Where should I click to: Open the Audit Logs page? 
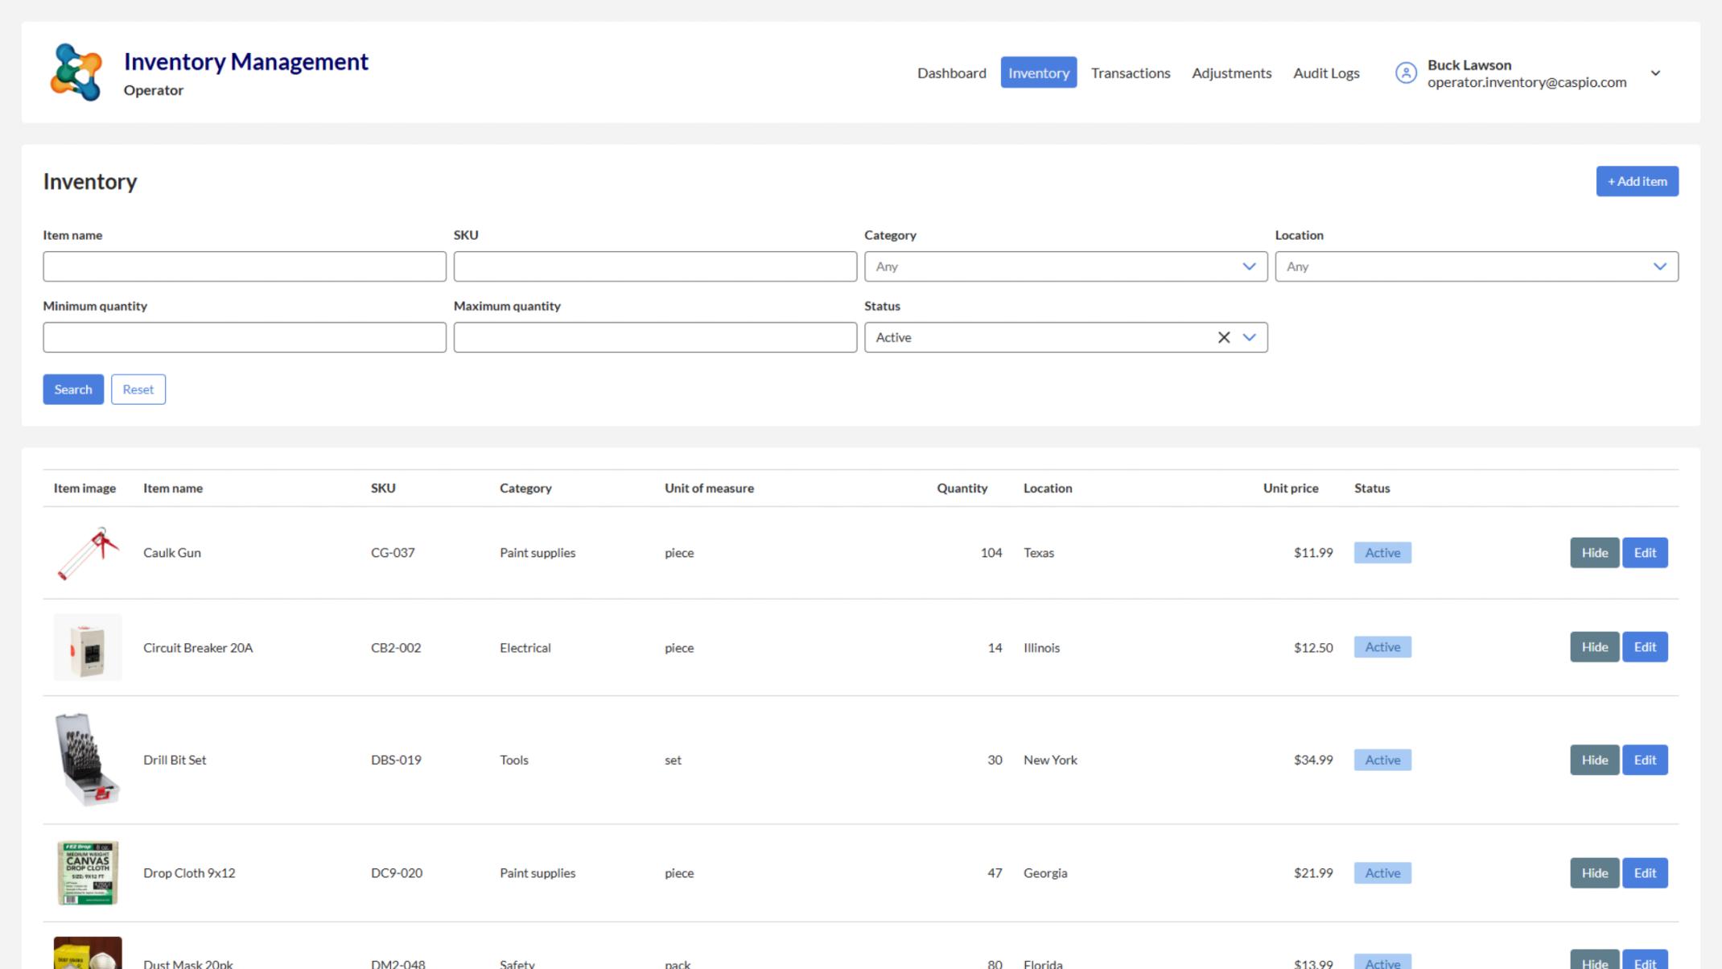click(x=1326, y=72)
